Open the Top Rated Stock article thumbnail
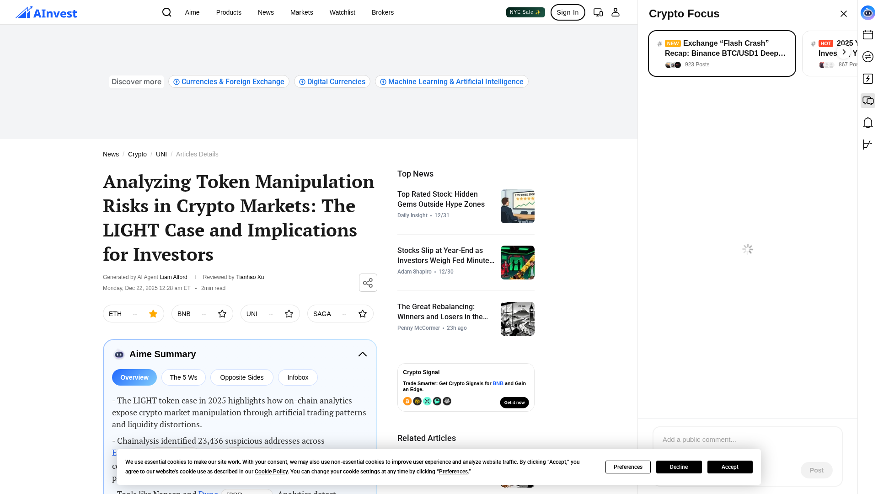 click(517, 206)
